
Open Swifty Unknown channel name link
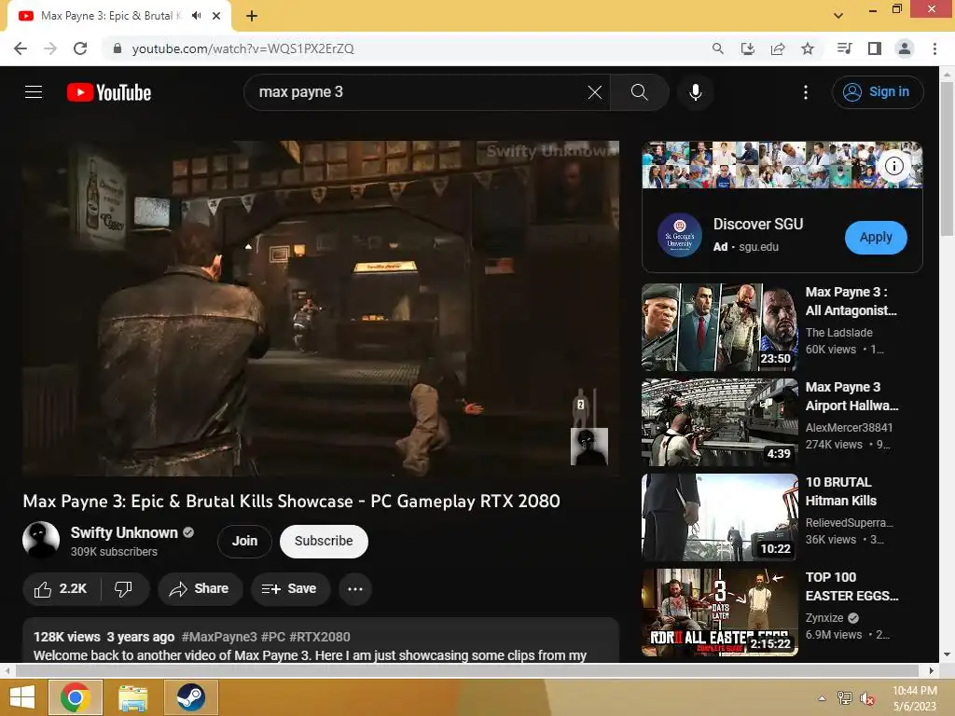pyautogui.click(x=124, y=532)
